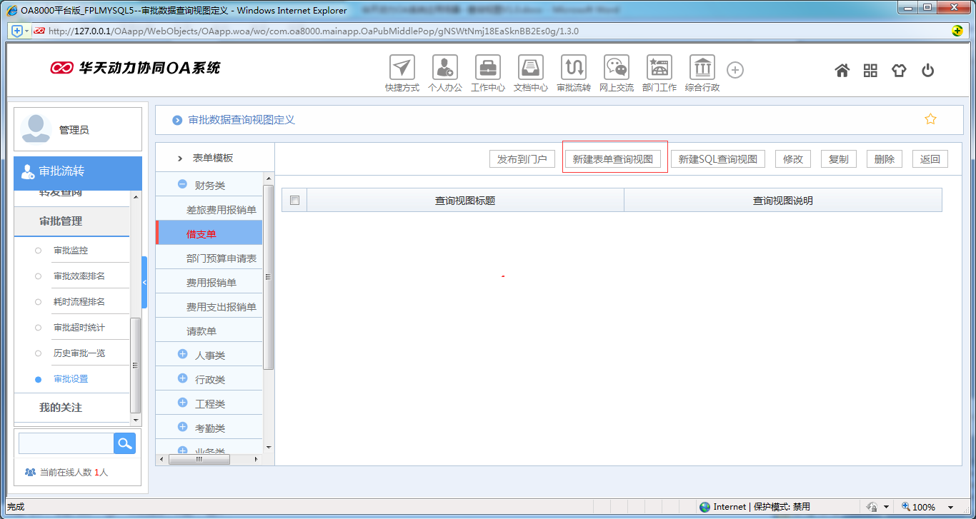Select 费用报销单 in the form list
This screenshot has height=519, width=976.
click(211, 283)
